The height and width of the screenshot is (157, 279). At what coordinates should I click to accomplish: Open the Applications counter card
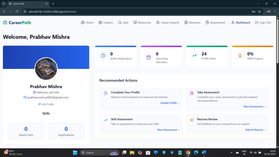(x=66, y=131)
